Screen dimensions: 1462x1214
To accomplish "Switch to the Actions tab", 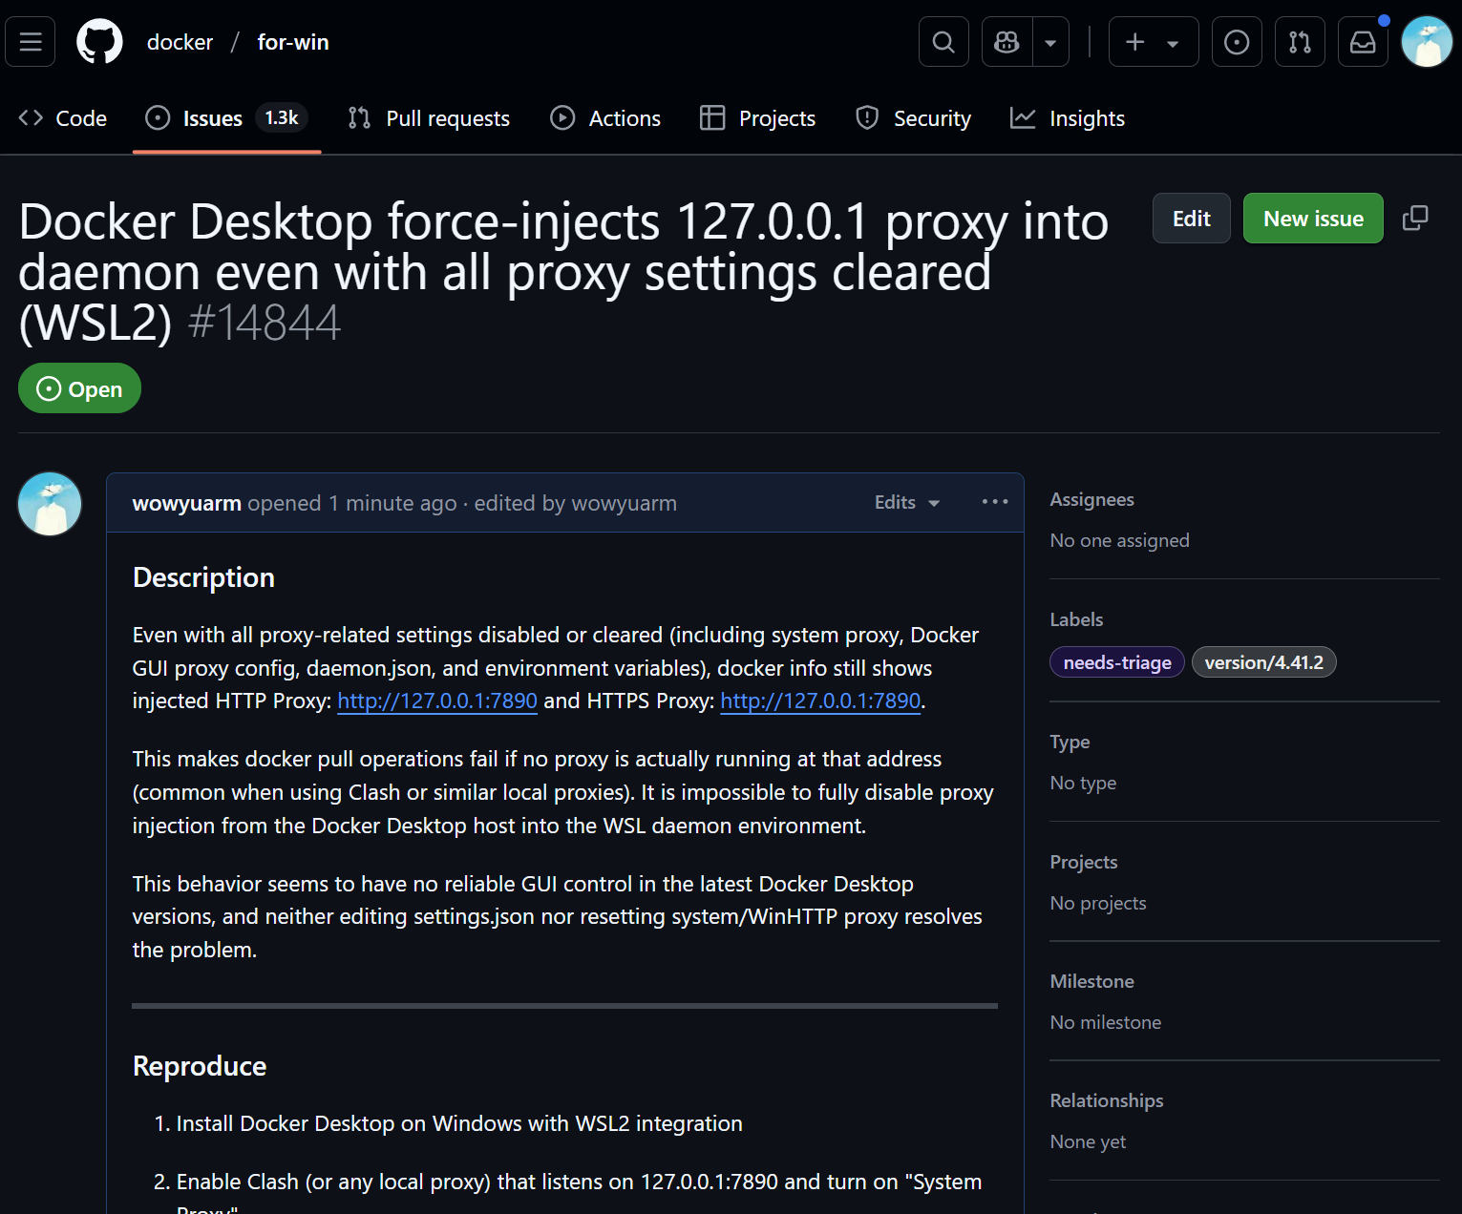I will pos(605,118).
